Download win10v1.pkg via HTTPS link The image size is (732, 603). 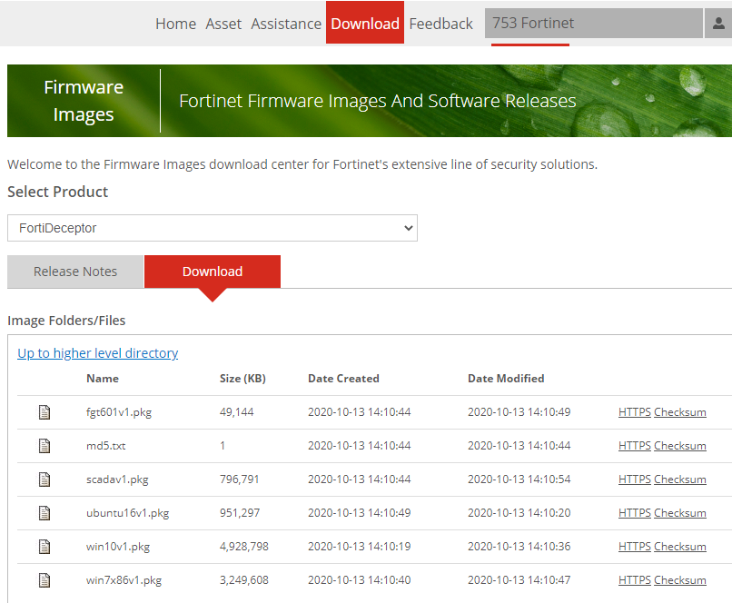(634, 547)
